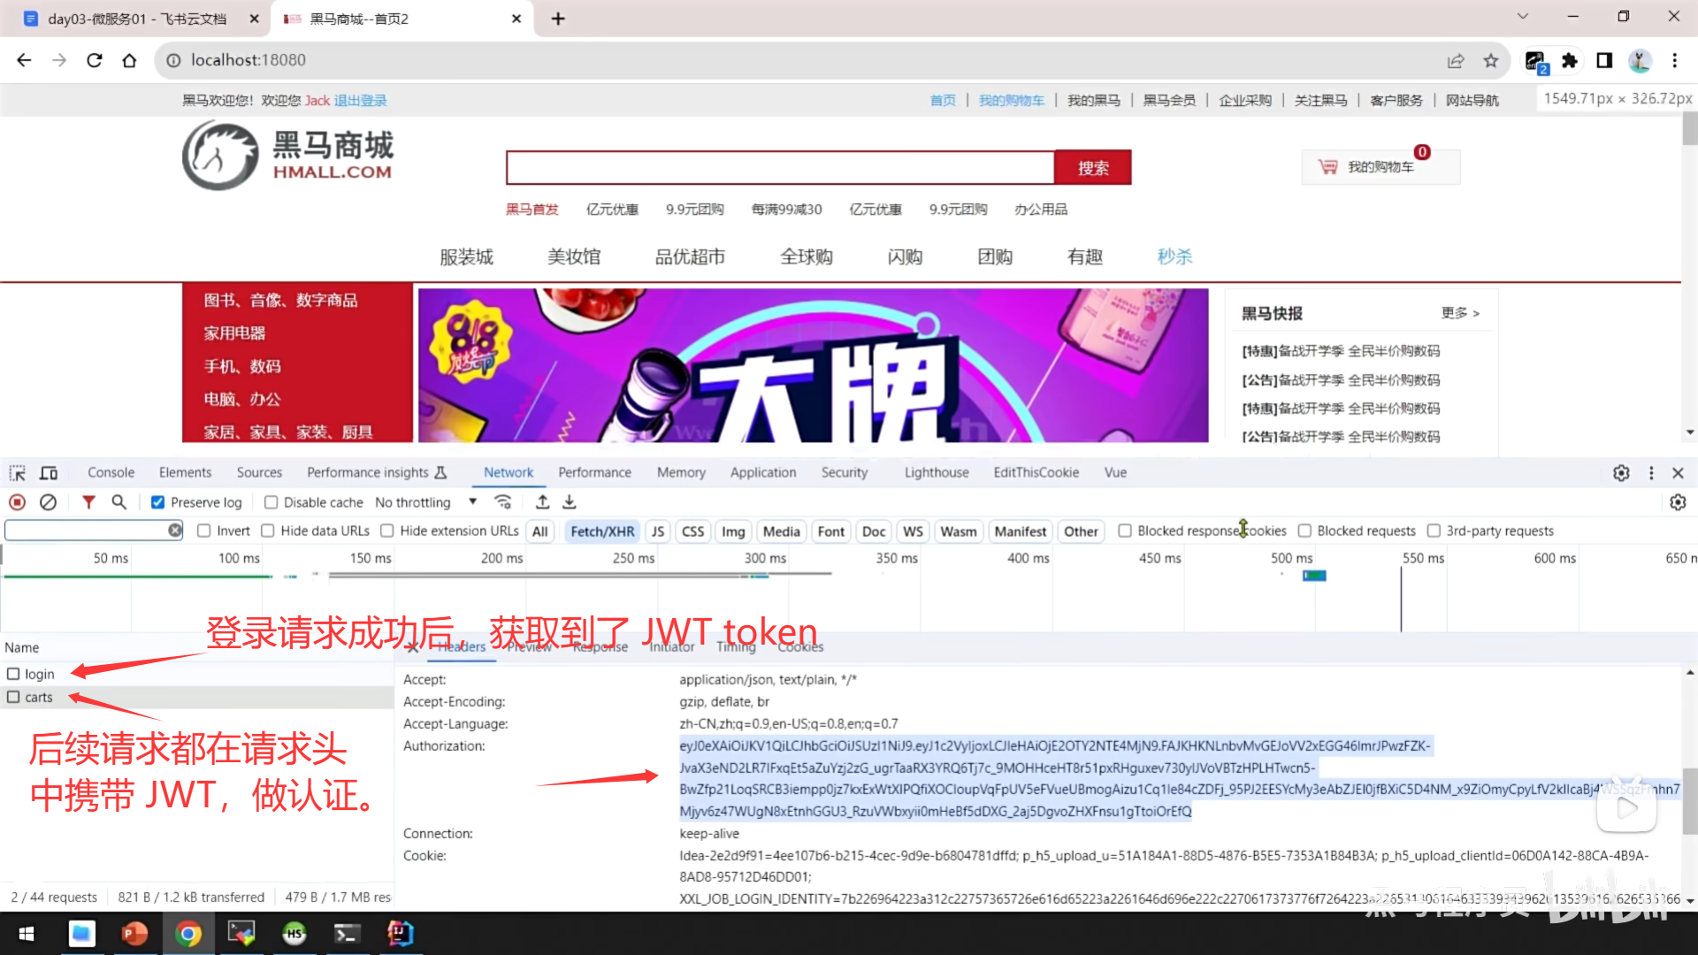The image size is (1698, 955).
Task: Open network request search
Action: pos(119,501)
